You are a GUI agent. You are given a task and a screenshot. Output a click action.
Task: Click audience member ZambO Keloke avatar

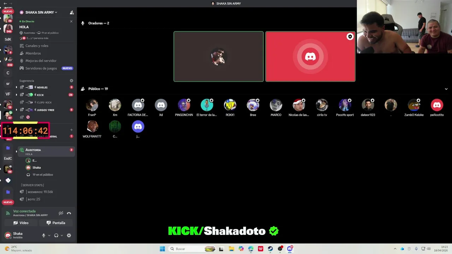click(x=414, y=105)
